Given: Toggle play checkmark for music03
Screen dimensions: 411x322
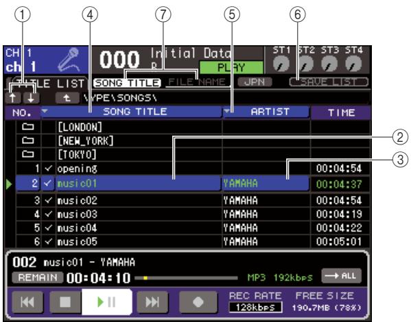Looking at the screenshot, I should 48,214.
